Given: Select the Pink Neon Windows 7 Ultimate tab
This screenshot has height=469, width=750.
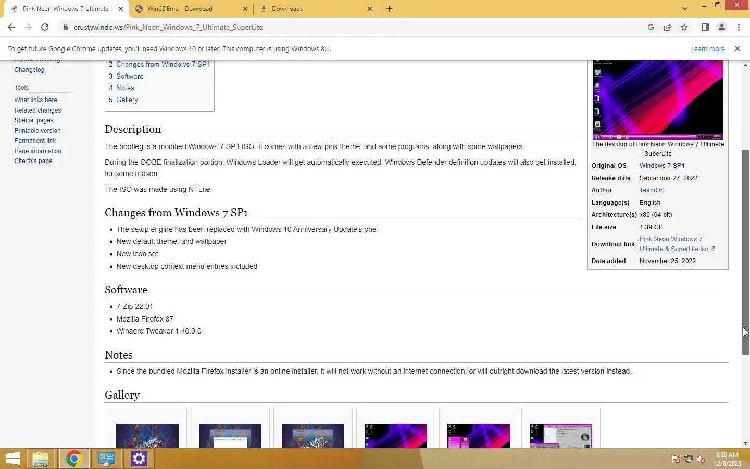Looking at the screenshot, I should pyautogui.click(x=68, y=9).
